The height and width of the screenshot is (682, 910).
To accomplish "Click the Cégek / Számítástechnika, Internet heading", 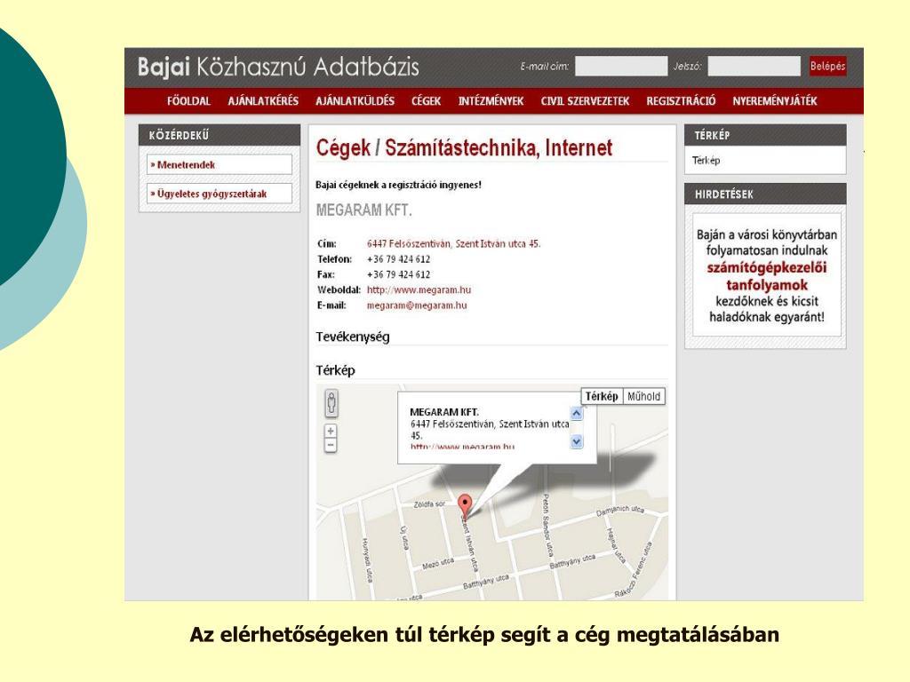I will 464,148.
